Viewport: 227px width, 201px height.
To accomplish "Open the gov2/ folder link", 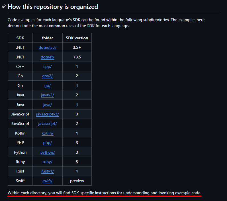I will tap(48, 76).
